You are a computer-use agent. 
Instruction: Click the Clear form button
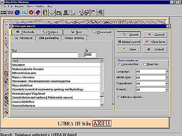coord(155,42)
